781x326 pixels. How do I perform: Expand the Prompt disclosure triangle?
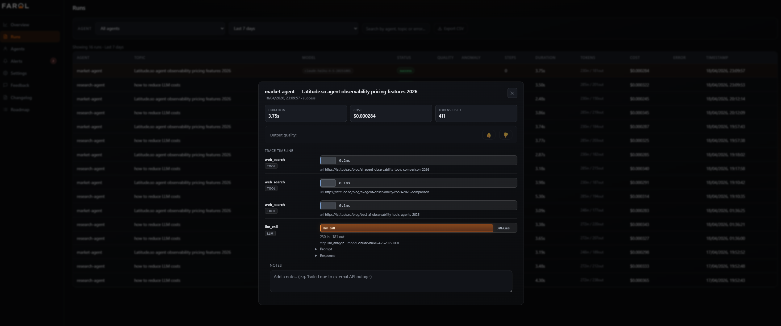click(x=316, y=249)
